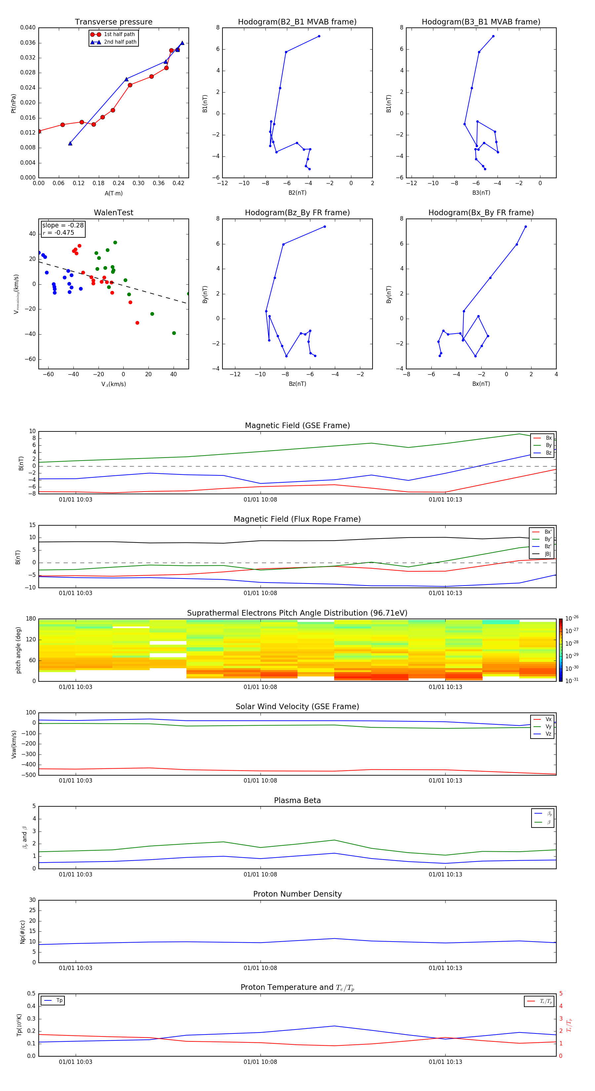Click the '2nd half path' legend entry
The image size is (595, 1091).
114,42
